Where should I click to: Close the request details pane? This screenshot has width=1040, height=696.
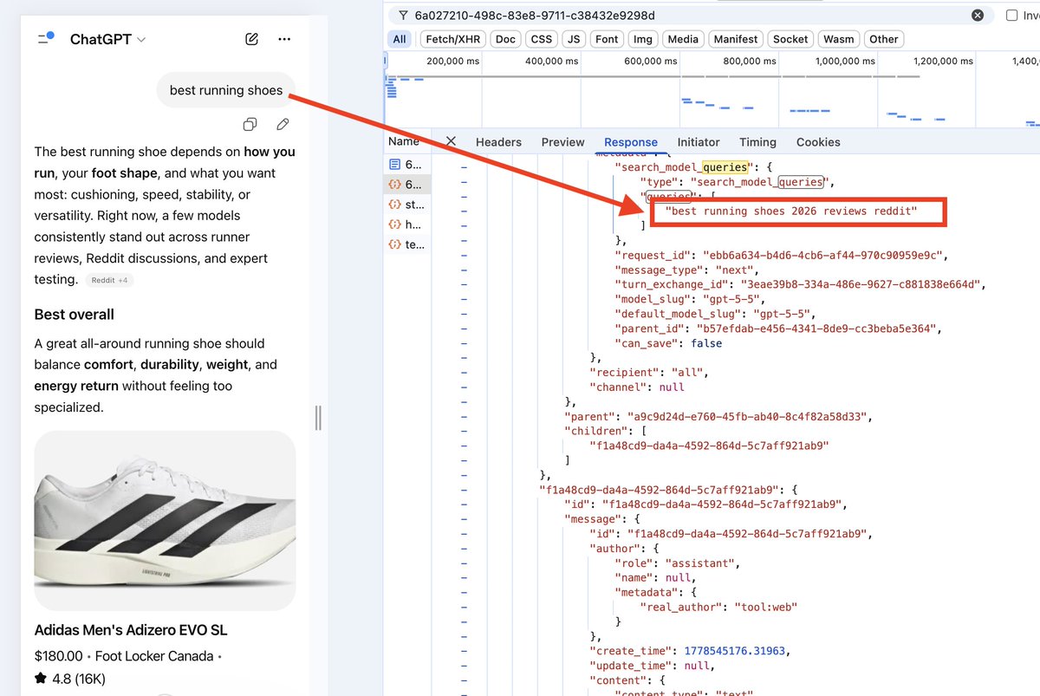pyautogui.click(x=450, y=141)
